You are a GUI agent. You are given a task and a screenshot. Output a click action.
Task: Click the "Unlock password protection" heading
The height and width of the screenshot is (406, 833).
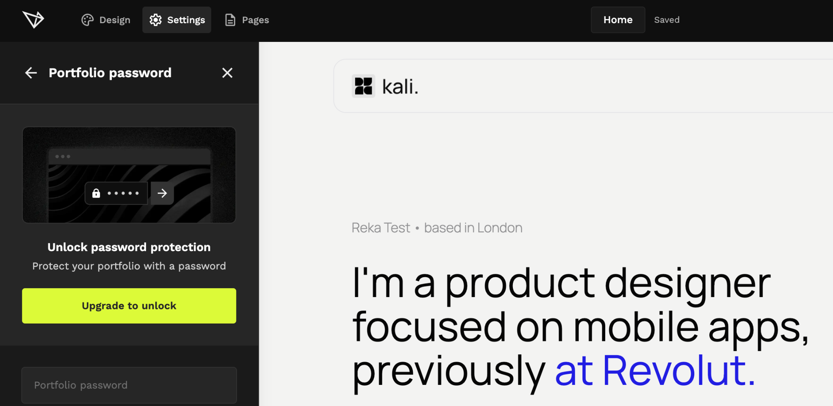[129, 247]
